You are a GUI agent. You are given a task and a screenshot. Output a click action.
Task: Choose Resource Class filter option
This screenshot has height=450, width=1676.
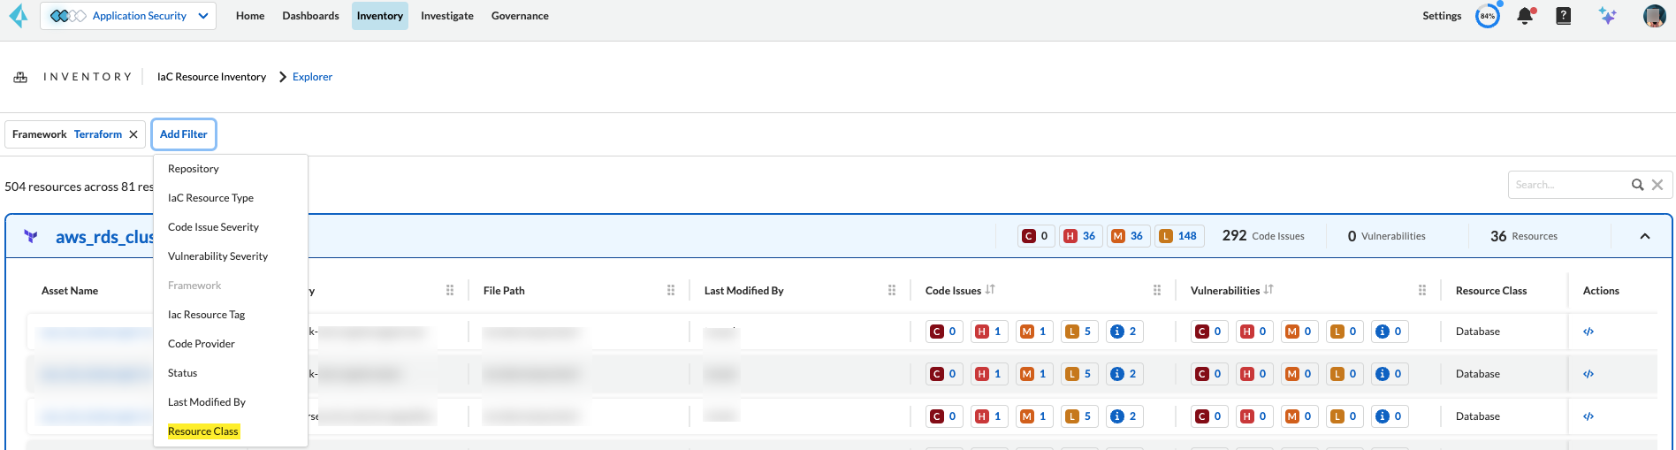(x=231, y=431)
